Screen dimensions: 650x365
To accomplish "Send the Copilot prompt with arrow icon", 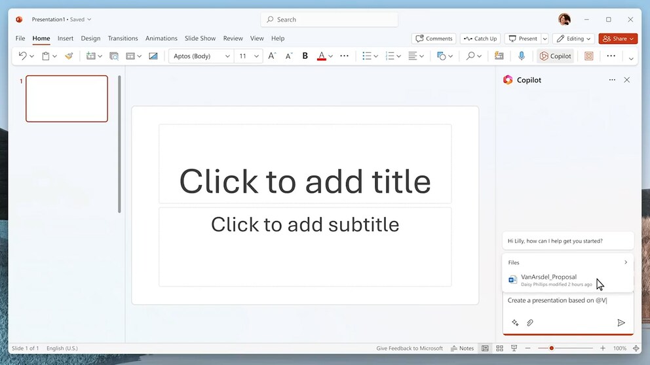I will click(621, 323).
